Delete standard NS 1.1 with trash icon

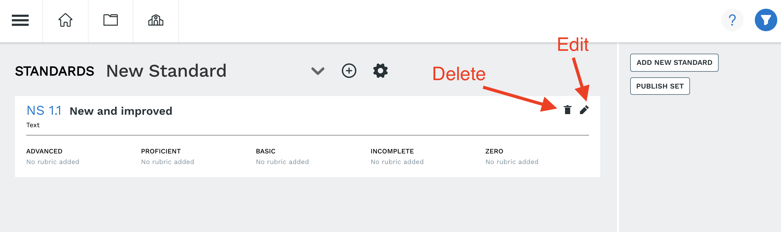pos(568,110)
